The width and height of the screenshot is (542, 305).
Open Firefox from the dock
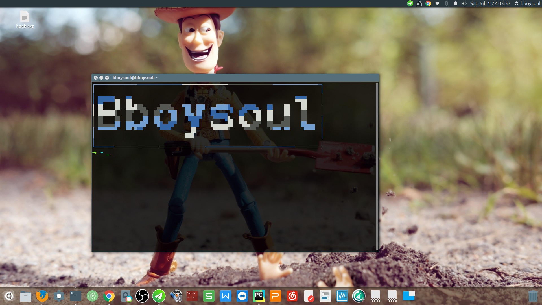42,296
